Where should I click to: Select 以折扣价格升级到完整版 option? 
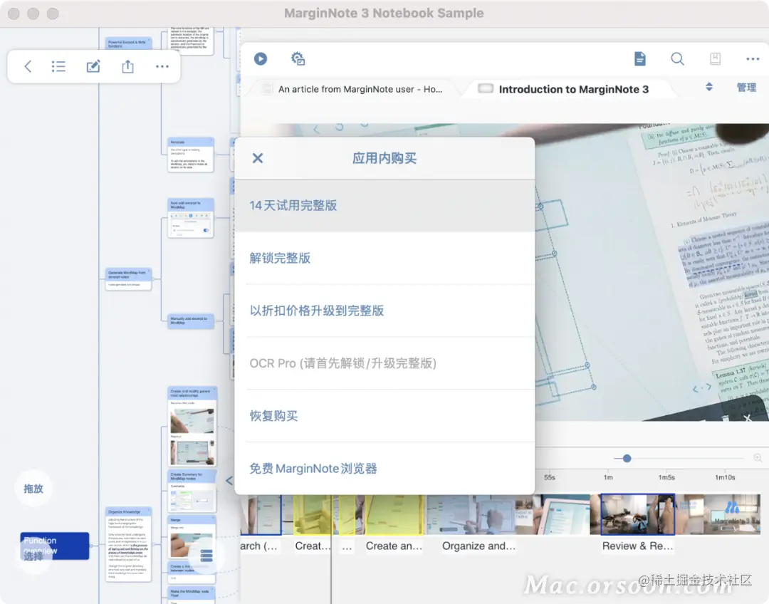[x=384, y=311]
